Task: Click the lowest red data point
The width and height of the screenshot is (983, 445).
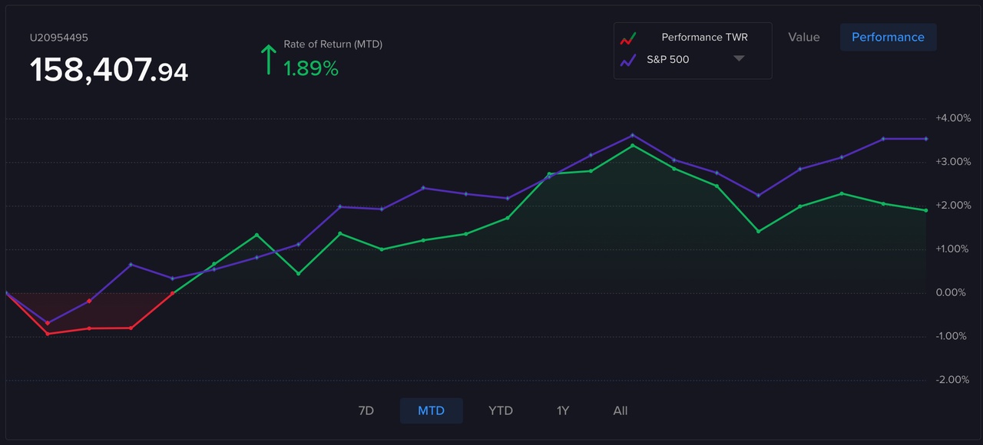Action: [x=48, y=334]
